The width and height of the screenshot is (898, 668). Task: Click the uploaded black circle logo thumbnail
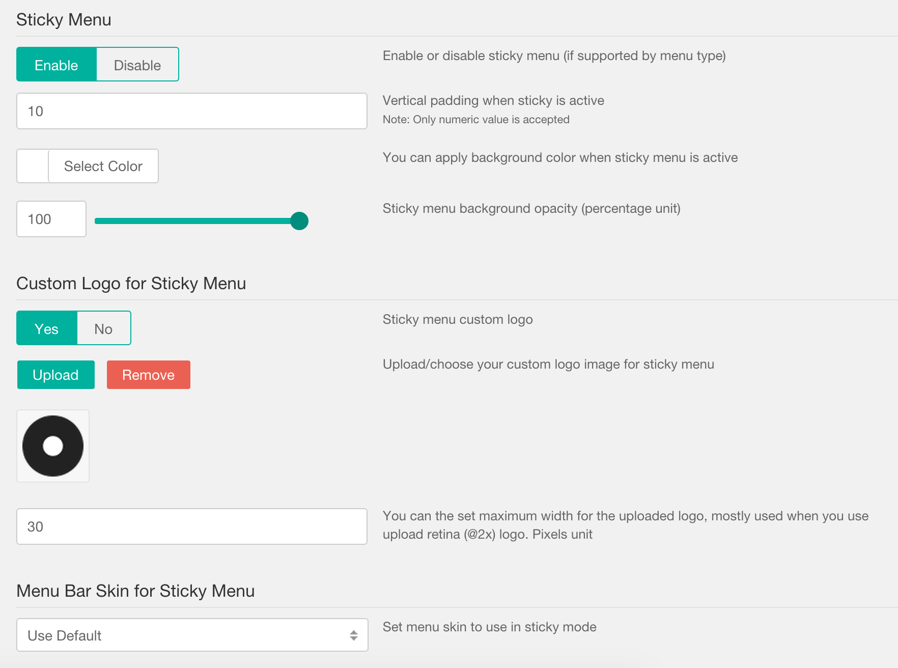pyautogui.click(x=53, y=446)
